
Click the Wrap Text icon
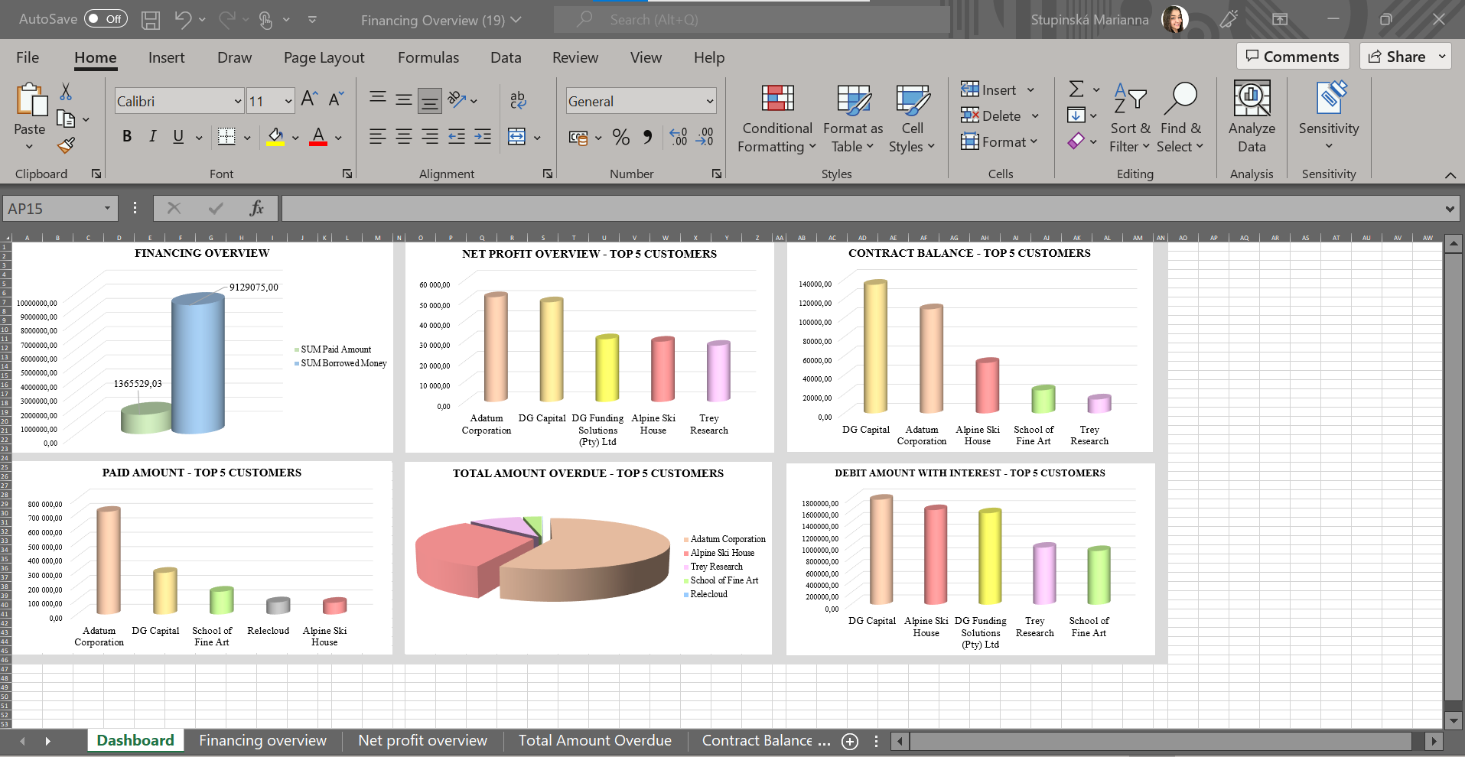coord(517,100)
